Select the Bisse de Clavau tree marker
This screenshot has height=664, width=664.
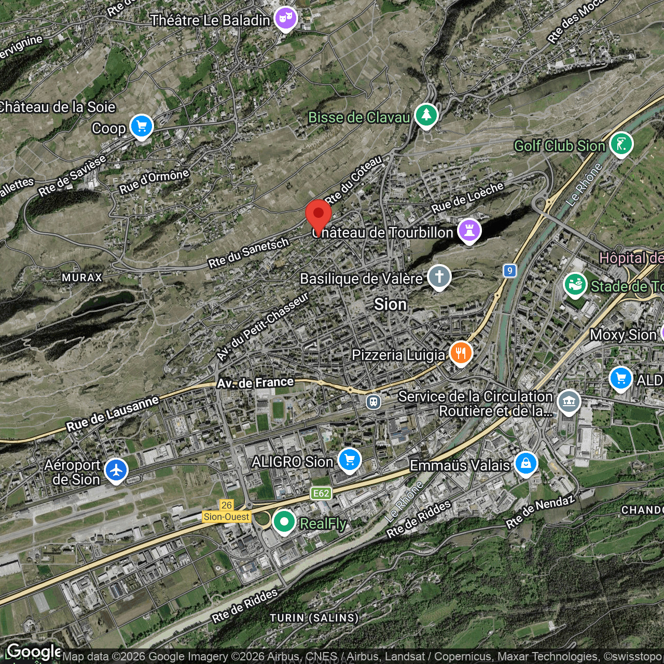pos(426,116)
